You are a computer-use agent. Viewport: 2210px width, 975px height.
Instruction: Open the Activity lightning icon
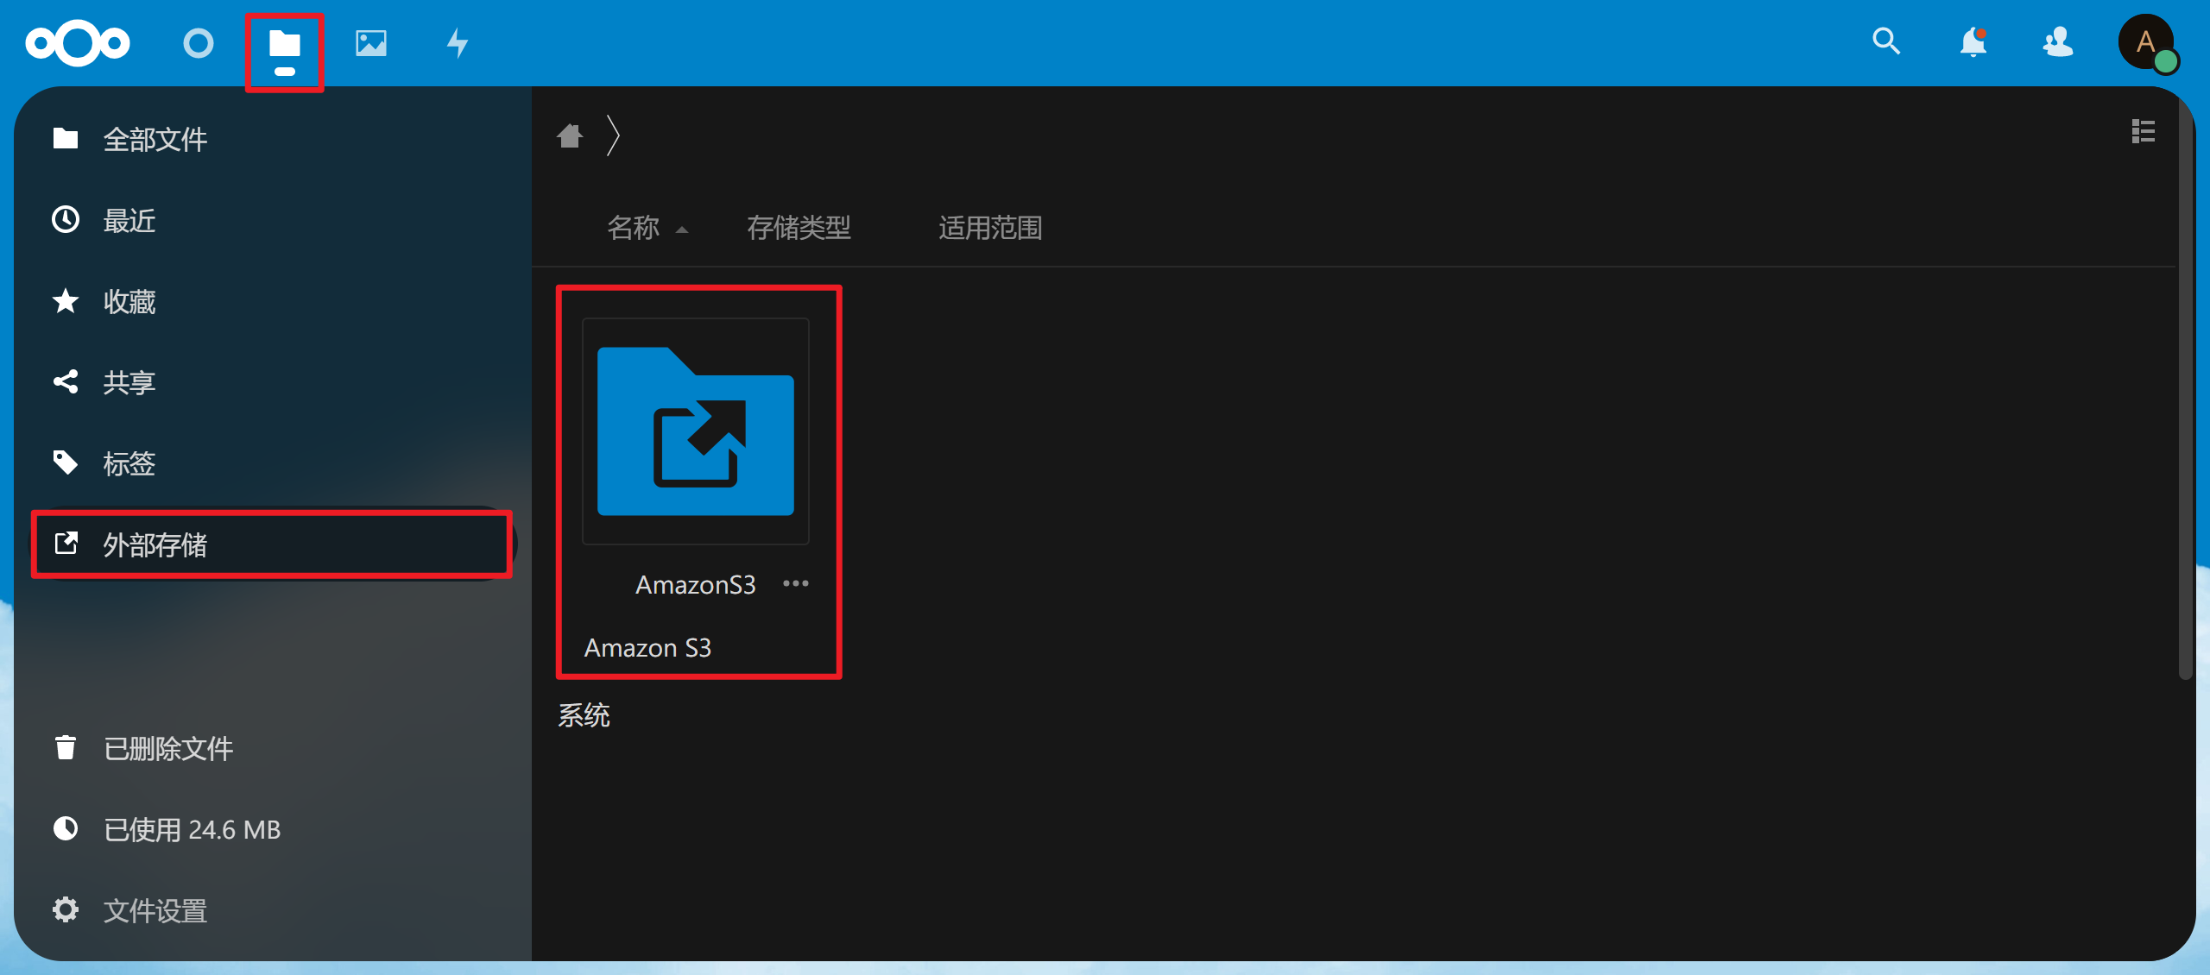pyautogui.click(x=458, y=43)
